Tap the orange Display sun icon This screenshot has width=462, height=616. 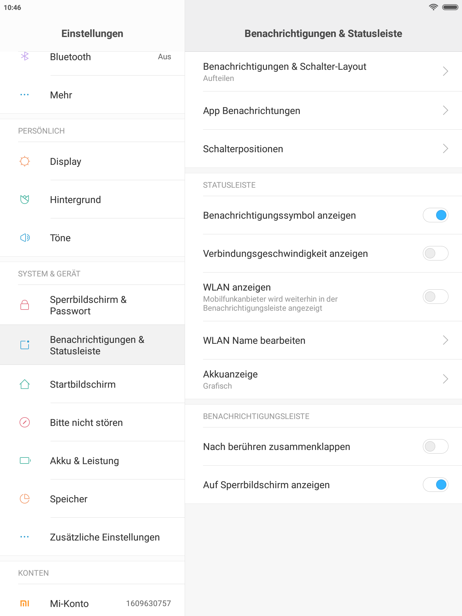(x=25, y=161)
